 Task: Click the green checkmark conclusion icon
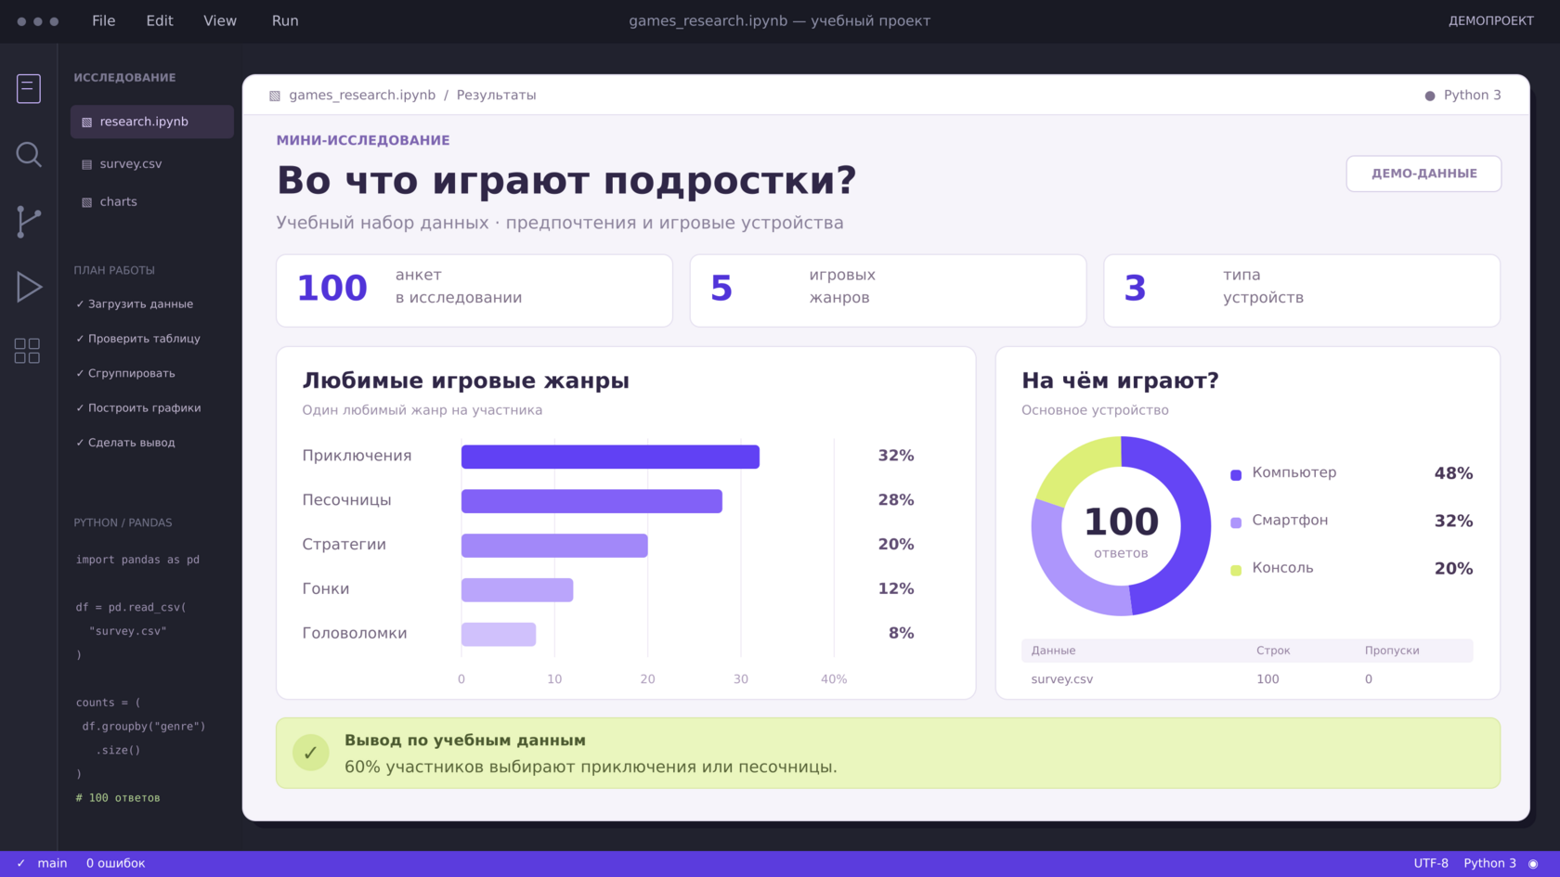(x=311, y=753)
